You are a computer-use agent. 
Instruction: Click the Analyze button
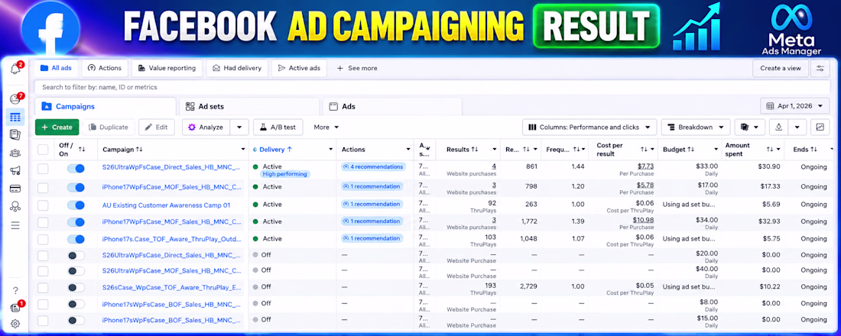[x=206, y=127]
